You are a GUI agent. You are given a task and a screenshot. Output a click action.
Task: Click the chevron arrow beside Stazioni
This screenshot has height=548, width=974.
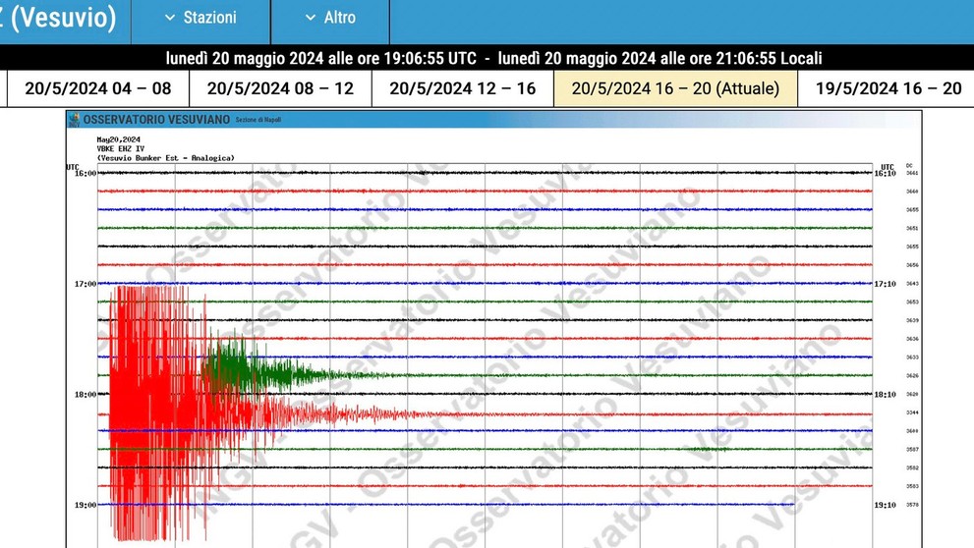[x=170, y=18]
